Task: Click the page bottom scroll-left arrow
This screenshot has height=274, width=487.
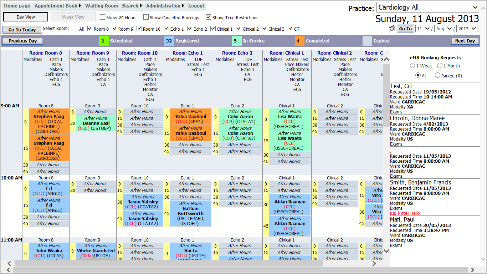Action: pos(9,270)
